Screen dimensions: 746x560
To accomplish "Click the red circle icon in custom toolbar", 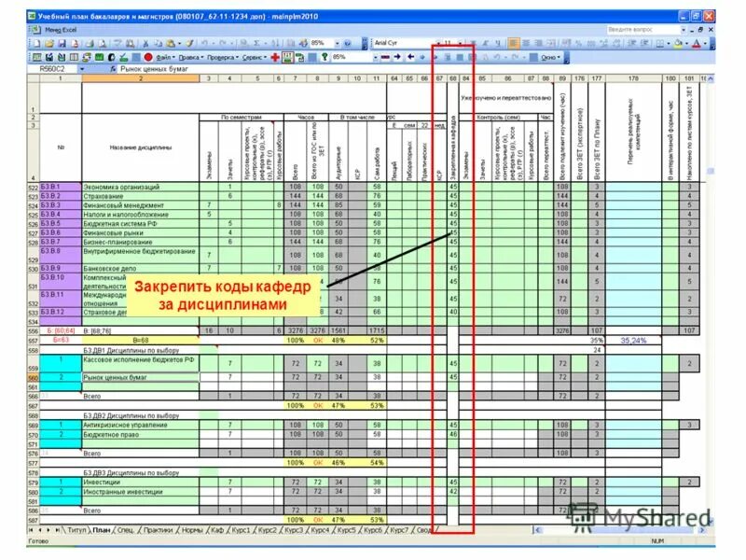I will pyautogui.click(x=148, y=57).
